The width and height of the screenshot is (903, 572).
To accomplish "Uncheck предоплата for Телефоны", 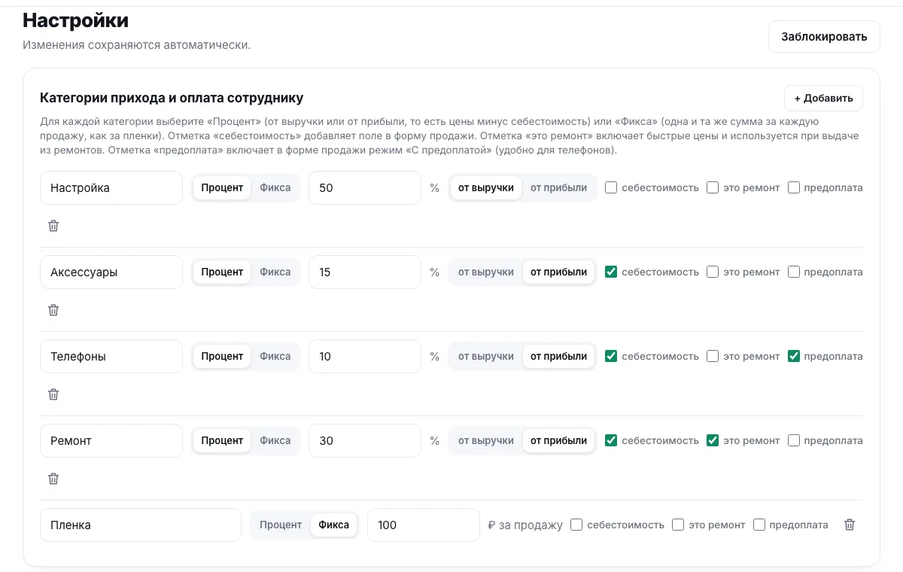I will (x=794, y=357).
